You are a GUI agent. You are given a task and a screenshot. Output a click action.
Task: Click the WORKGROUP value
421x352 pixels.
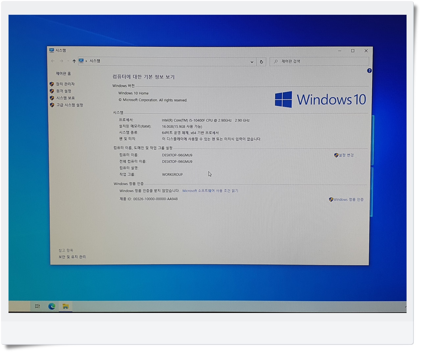(172, 175)
